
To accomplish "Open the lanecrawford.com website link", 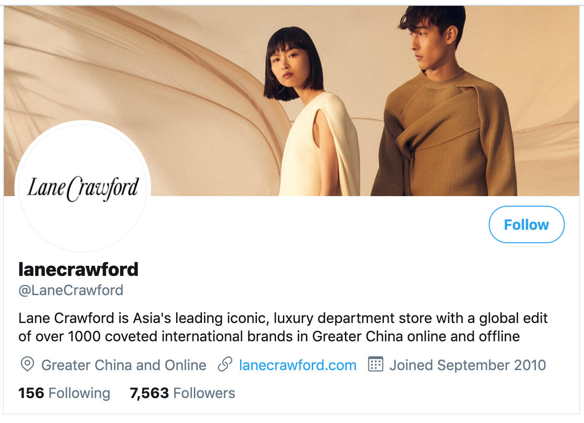I will click(x=297, y=365).
